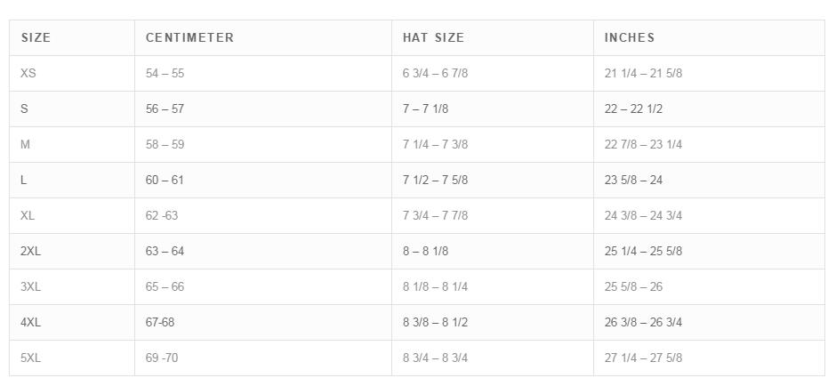Select the XS size cell
836x386 pixels.
pos(28,73)
